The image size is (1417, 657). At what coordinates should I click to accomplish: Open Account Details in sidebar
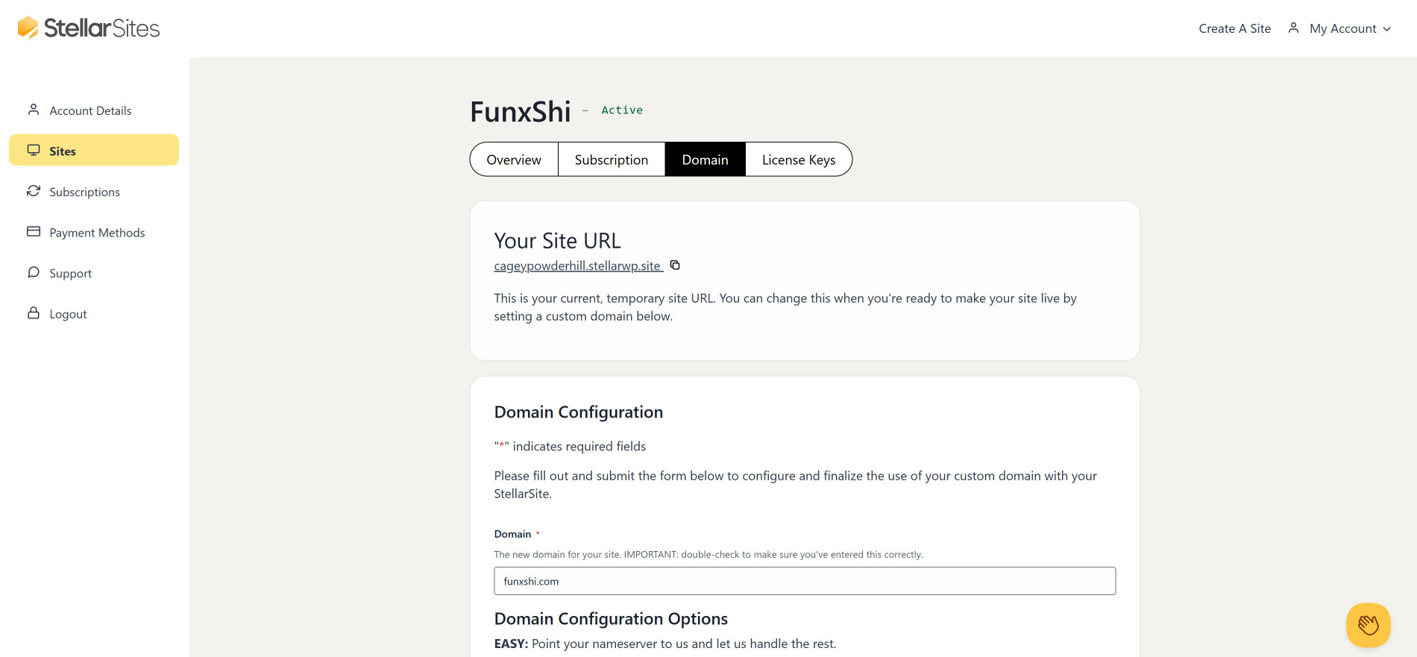click(94, 110)
